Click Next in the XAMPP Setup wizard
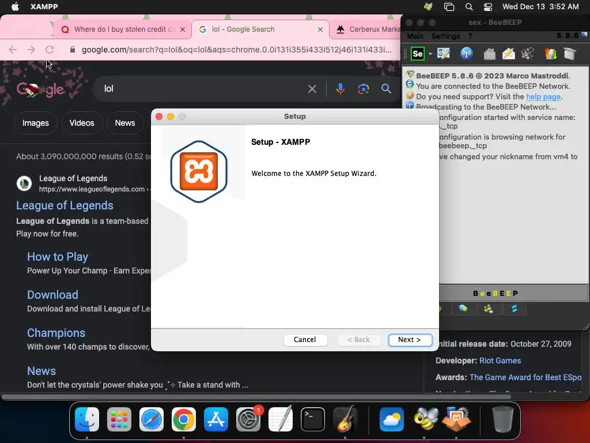The height and width of the screenshot is (443, 590). click(410, 340)
